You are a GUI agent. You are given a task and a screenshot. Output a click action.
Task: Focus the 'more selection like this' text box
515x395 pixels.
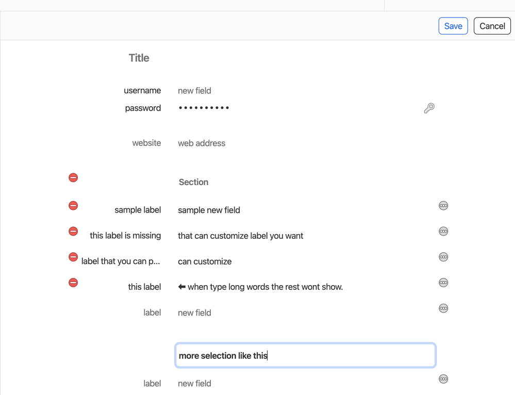[305, 355]
